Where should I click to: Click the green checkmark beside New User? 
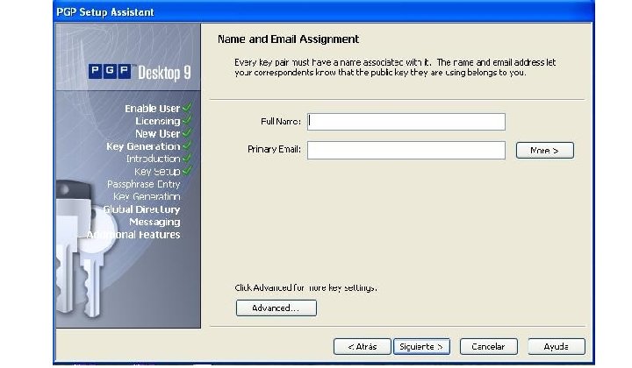[x=187, y=132]
